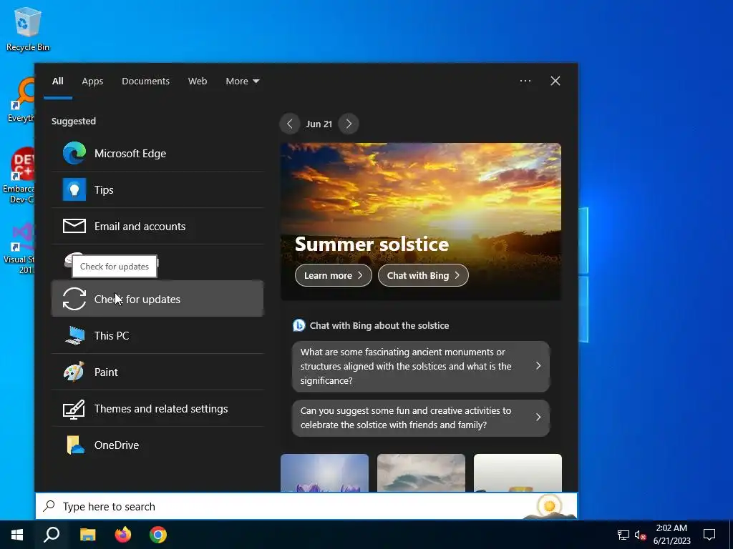Viewport: 733px width, 549px height.
Task: Click the Windows Start button
Action: tap(17, 535)
